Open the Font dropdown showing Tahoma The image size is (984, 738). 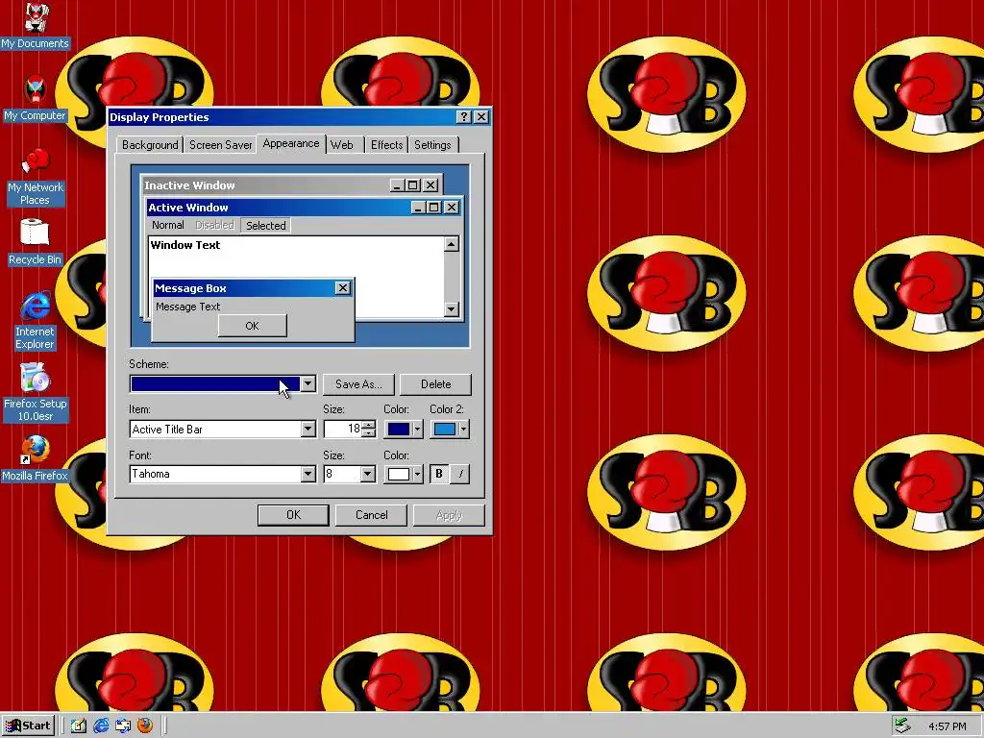[x=307, y=474]
